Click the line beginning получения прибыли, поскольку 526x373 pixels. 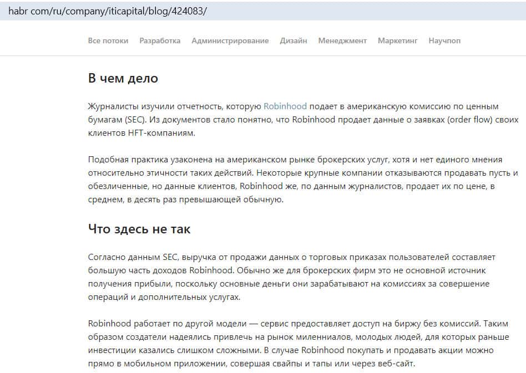289,284
